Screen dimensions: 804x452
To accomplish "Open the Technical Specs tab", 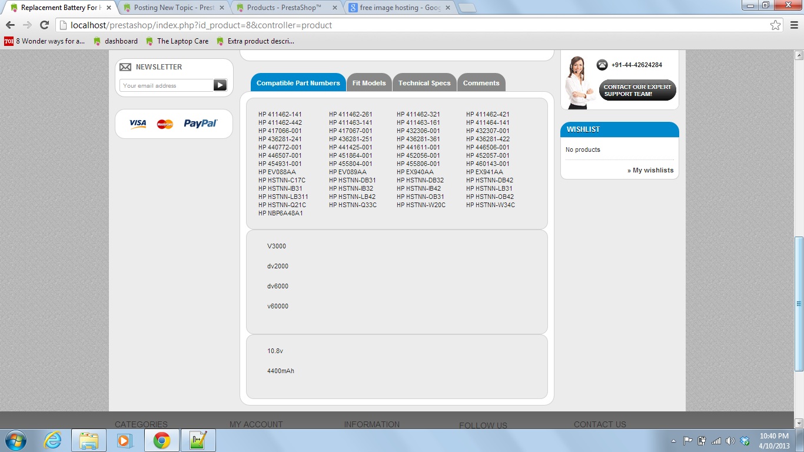I will (x=424, y=82).
